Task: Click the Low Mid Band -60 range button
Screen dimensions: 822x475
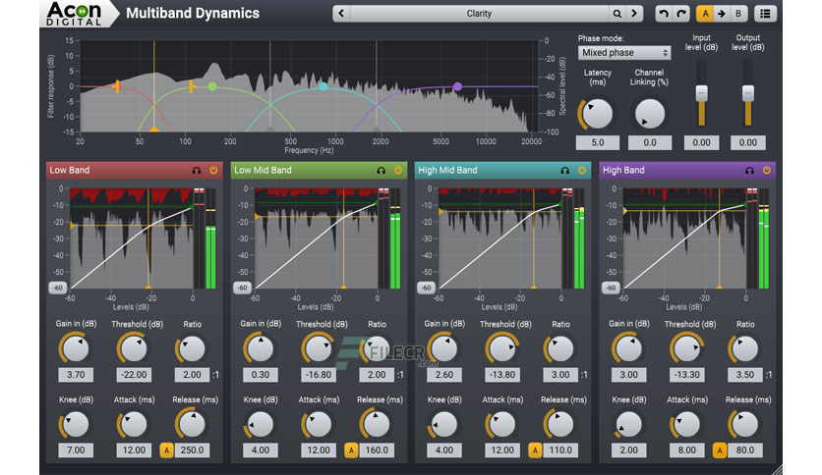Action: [x=242, y=288]
